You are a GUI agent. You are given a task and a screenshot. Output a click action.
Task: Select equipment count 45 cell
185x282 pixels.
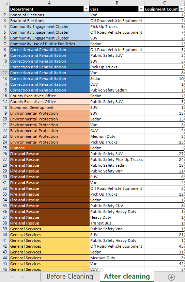point(164,246)
